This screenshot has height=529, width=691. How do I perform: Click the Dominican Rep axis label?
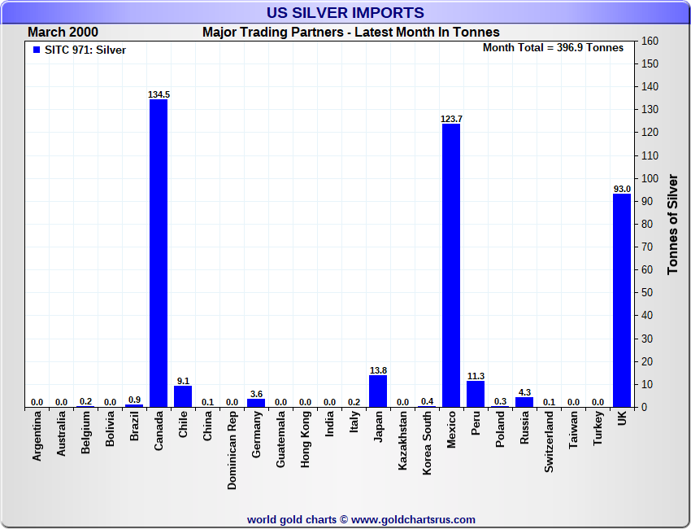pos(233,450)
